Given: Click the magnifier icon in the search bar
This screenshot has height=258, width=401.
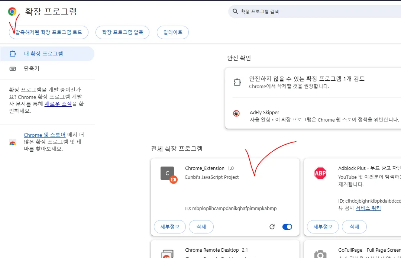Looking at the screenshot, I should coord(235,12).
